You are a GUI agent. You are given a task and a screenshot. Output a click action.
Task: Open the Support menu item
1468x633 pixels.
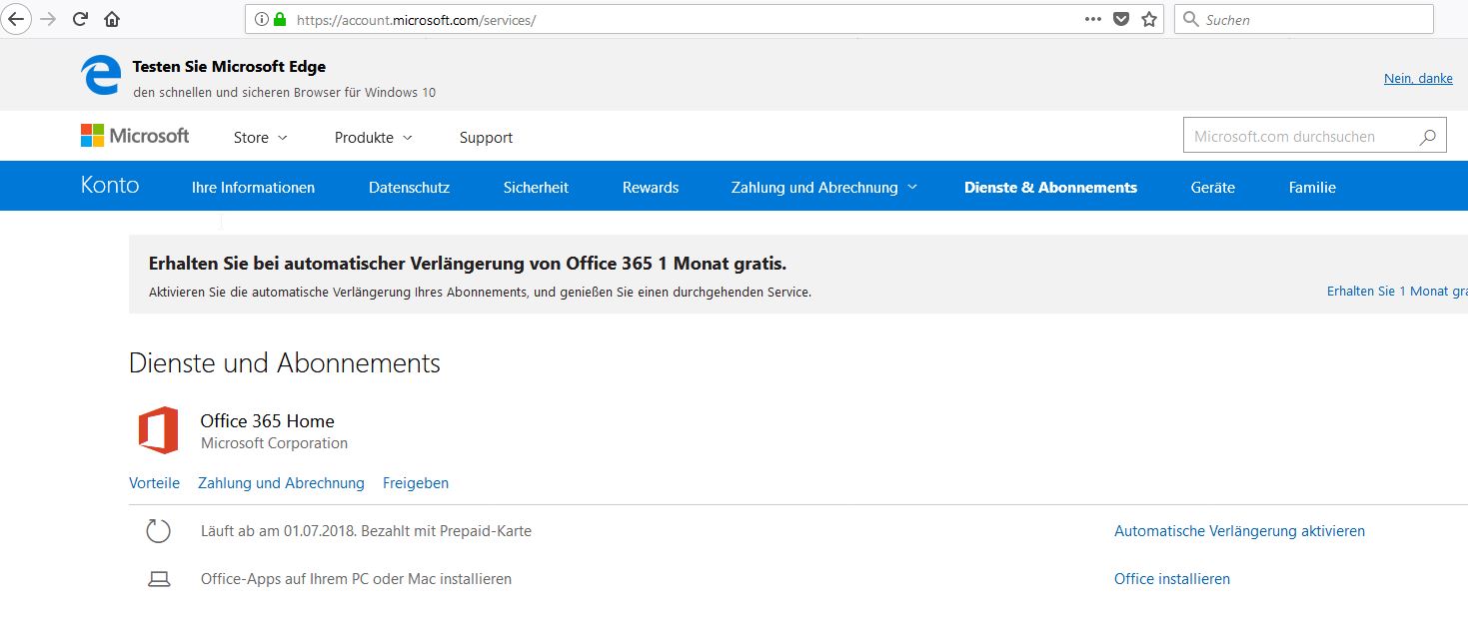[x=486, y=138]
